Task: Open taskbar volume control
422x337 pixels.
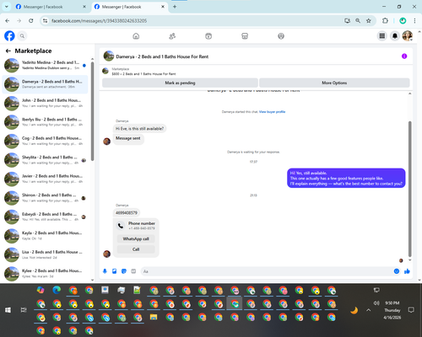Action: pos(376,303)
